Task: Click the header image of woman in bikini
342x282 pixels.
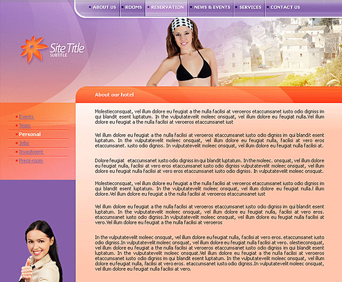Action: point(182,52)
